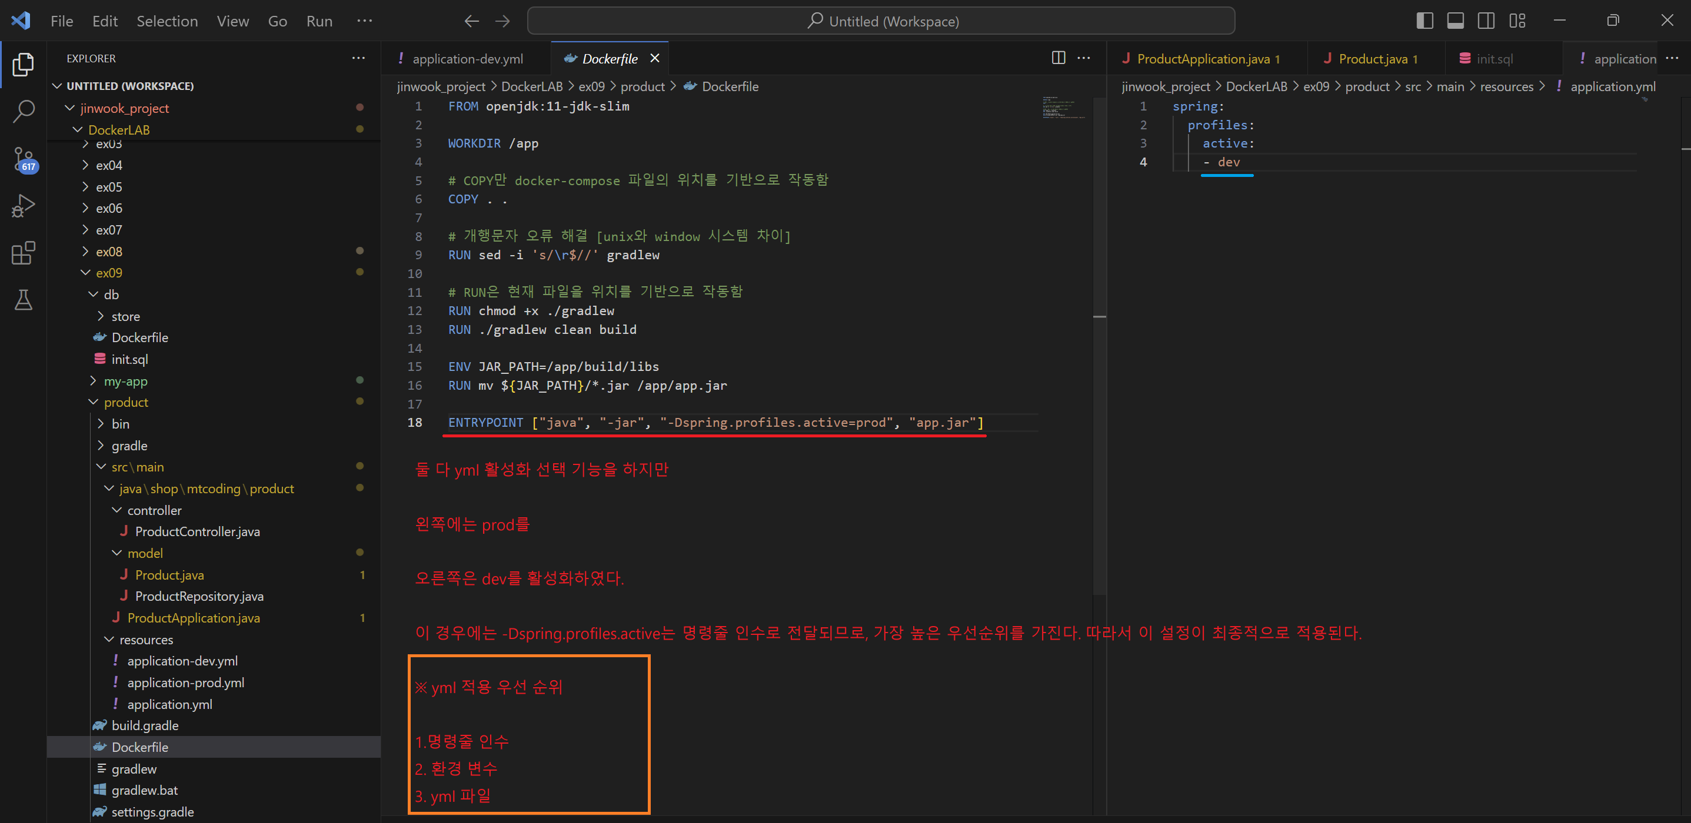Toggle Secondary Side Bar visibility
The width and height of the screenshot is (1691, 823).
click(x=1486, y=21)
